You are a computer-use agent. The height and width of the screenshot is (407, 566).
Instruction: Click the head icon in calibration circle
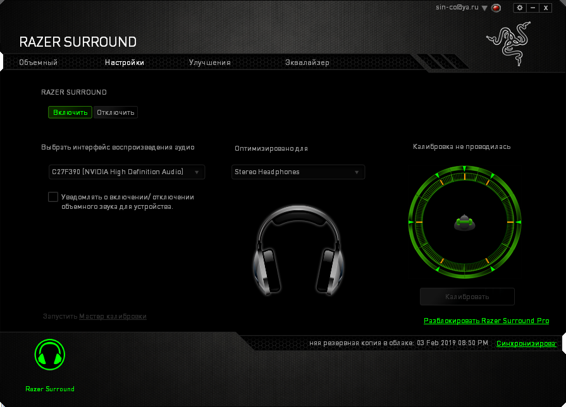(465, 223)
